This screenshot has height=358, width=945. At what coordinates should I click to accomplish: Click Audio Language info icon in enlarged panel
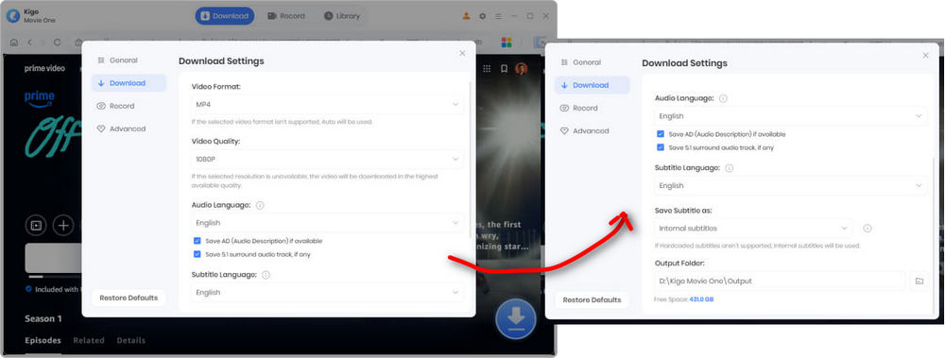(723, 98)
